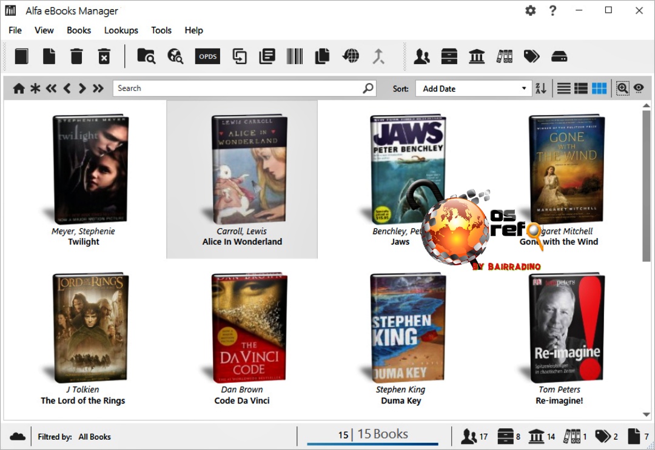Toggle the eye preview visibility
655x450 pixels.
(x=639, y=88)
